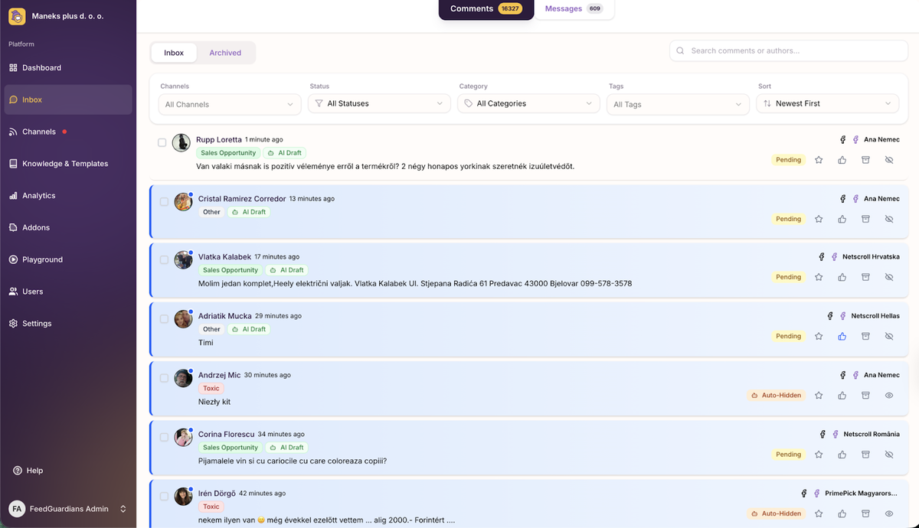The width and height of the screenshot is (919, 528).
Task: Click the AI Draft badge on Rupp Loretta's comment
Action: click(x=284, y=152)
